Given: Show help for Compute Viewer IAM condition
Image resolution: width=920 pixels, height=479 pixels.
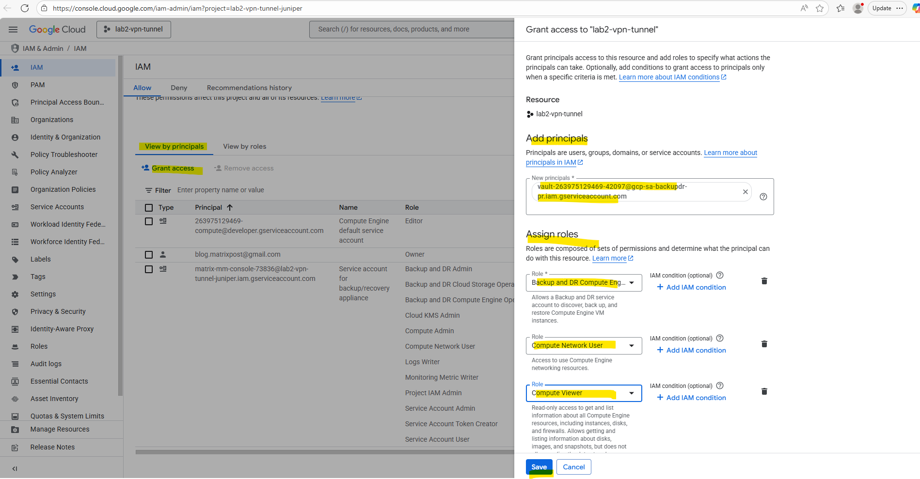Looking at the screenshot, I should [720, 386].
